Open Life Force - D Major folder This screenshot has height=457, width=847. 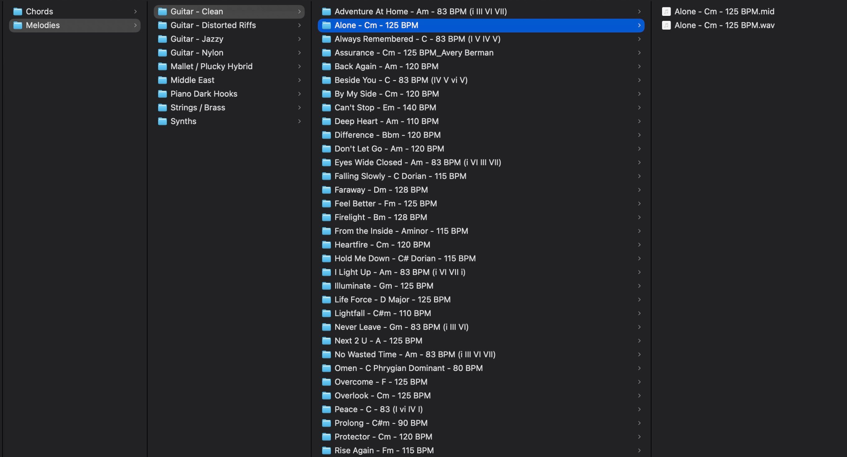[x=392, y=300]
